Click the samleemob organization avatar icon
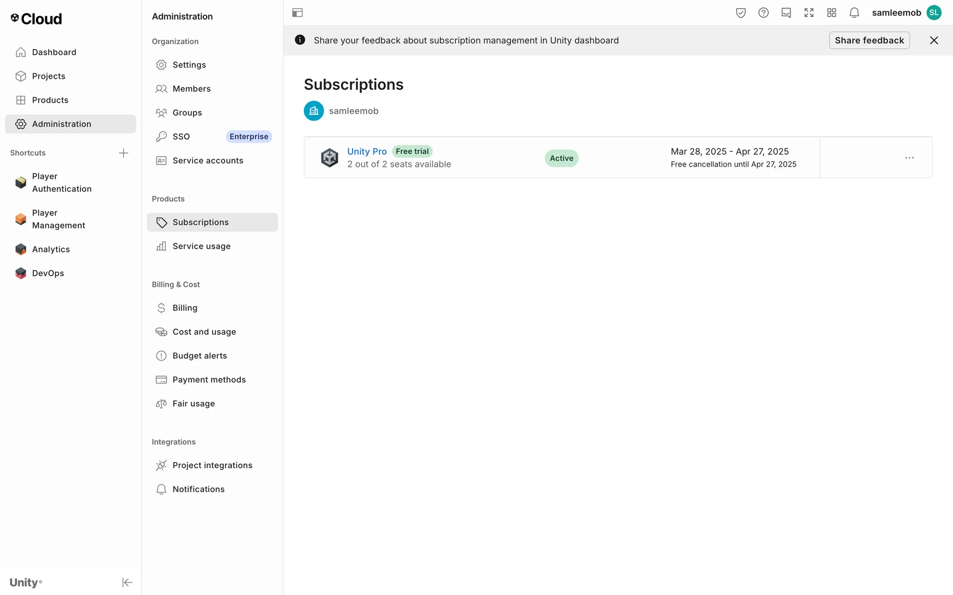Viewport: 953px width, 595px height. (314, 111)
